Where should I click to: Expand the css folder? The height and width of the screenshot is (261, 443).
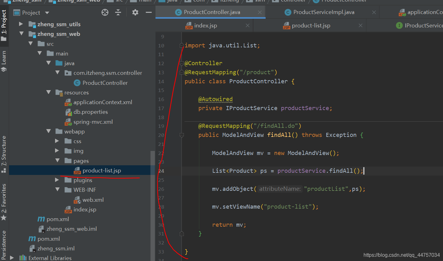tap(57, 141)
